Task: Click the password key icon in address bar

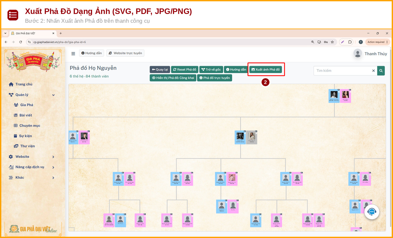Action: tap(326, 42)
